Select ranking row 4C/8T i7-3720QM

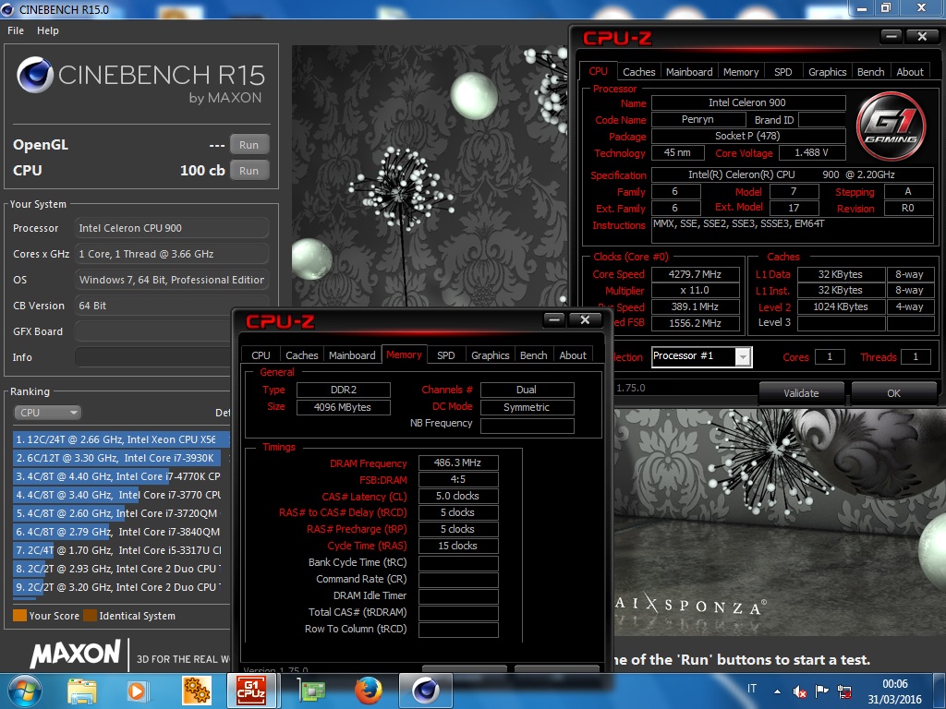coord(121,513)
